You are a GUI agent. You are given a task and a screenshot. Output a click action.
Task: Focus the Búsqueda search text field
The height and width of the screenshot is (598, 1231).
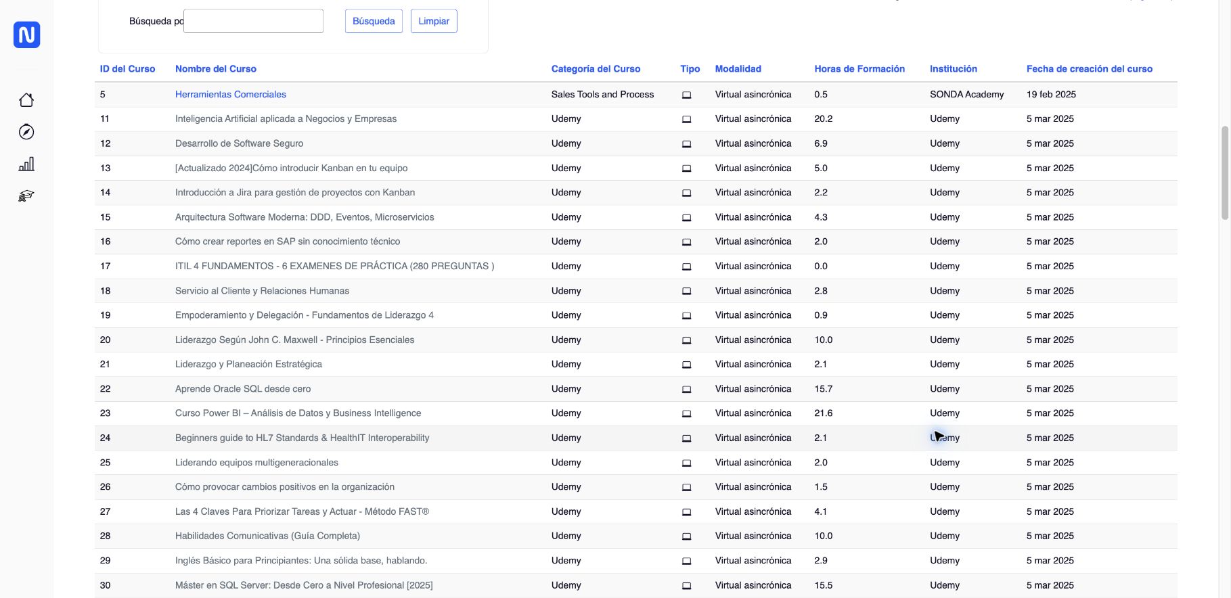coord(253,21)
